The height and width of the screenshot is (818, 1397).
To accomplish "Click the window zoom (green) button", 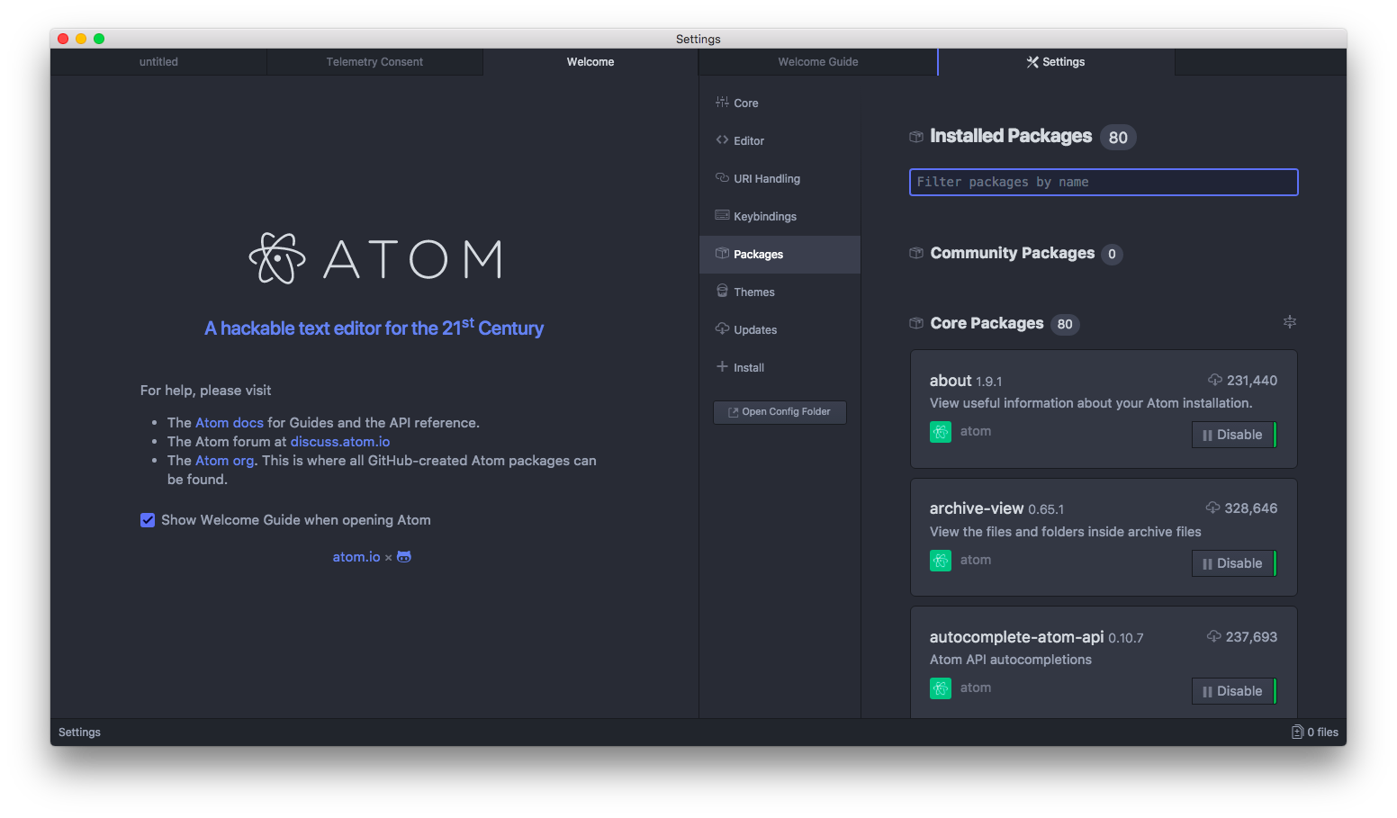I will [99, 39].
